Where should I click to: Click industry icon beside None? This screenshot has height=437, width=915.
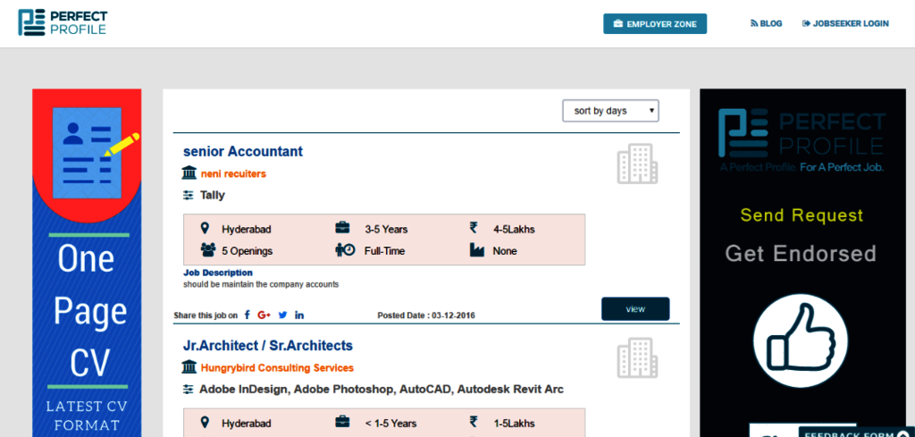coord(477,250)
